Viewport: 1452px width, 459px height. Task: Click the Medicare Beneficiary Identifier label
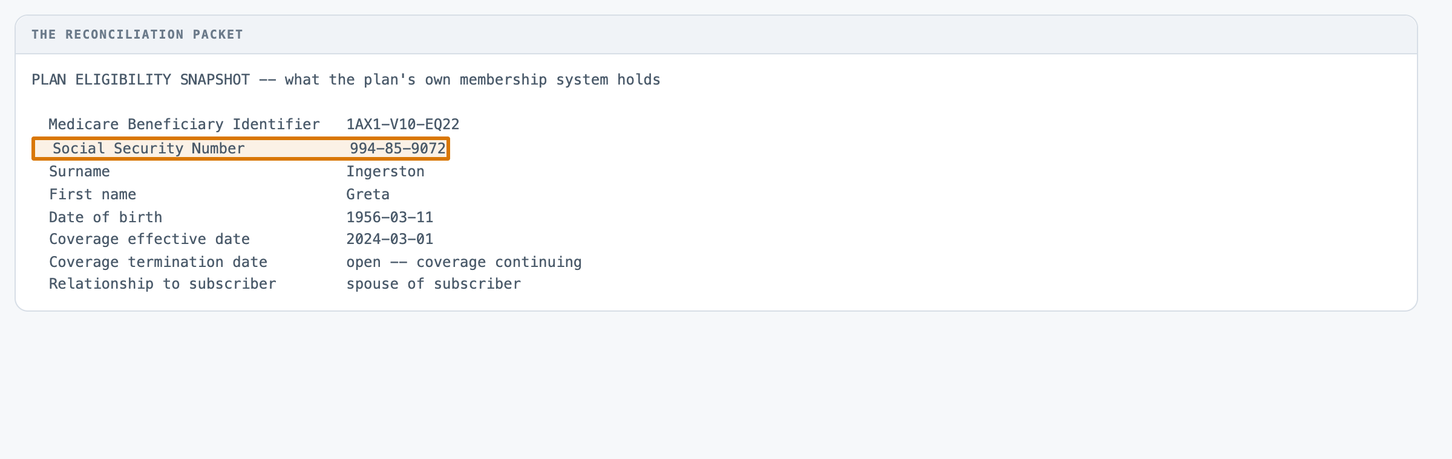pos(184,124)
